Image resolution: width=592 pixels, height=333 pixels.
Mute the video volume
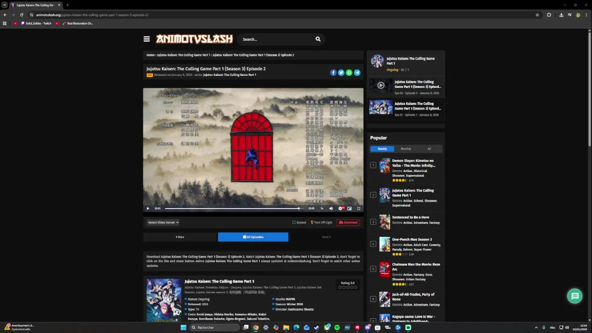[x=331, y=209]
